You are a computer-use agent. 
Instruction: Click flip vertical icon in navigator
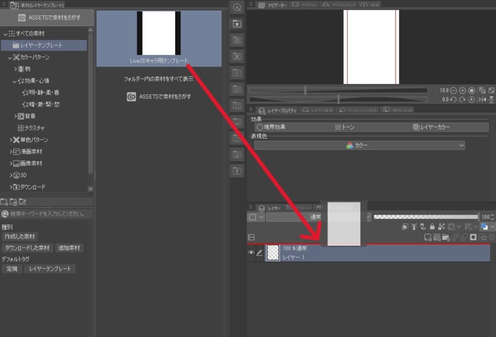[x=491, y=100]
